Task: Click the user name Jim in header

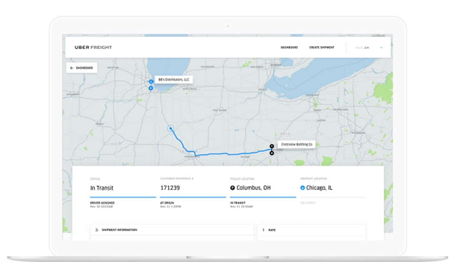Action: pos(367,47)
